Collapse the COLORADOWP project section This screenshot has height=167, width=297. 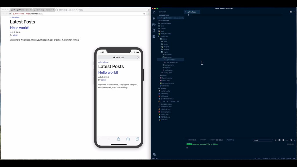[164, 21]
